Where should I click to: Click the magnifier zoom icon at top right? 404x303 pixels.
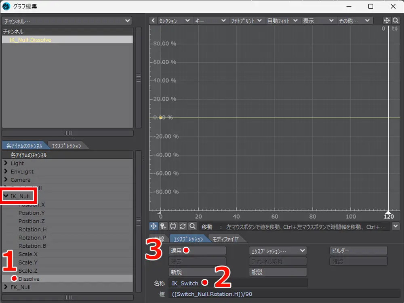pos(396,21)
